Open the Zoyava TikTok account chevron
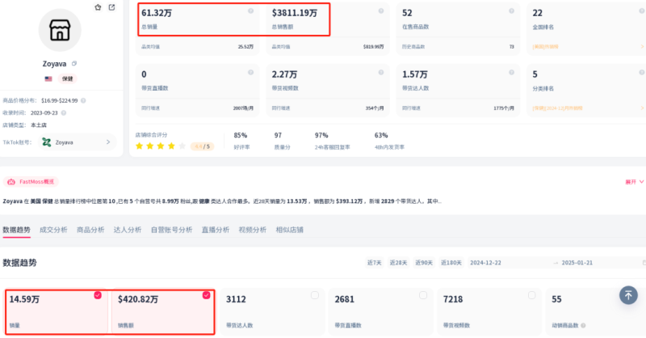This screenshot has height=338, width=646. [108, 142]
